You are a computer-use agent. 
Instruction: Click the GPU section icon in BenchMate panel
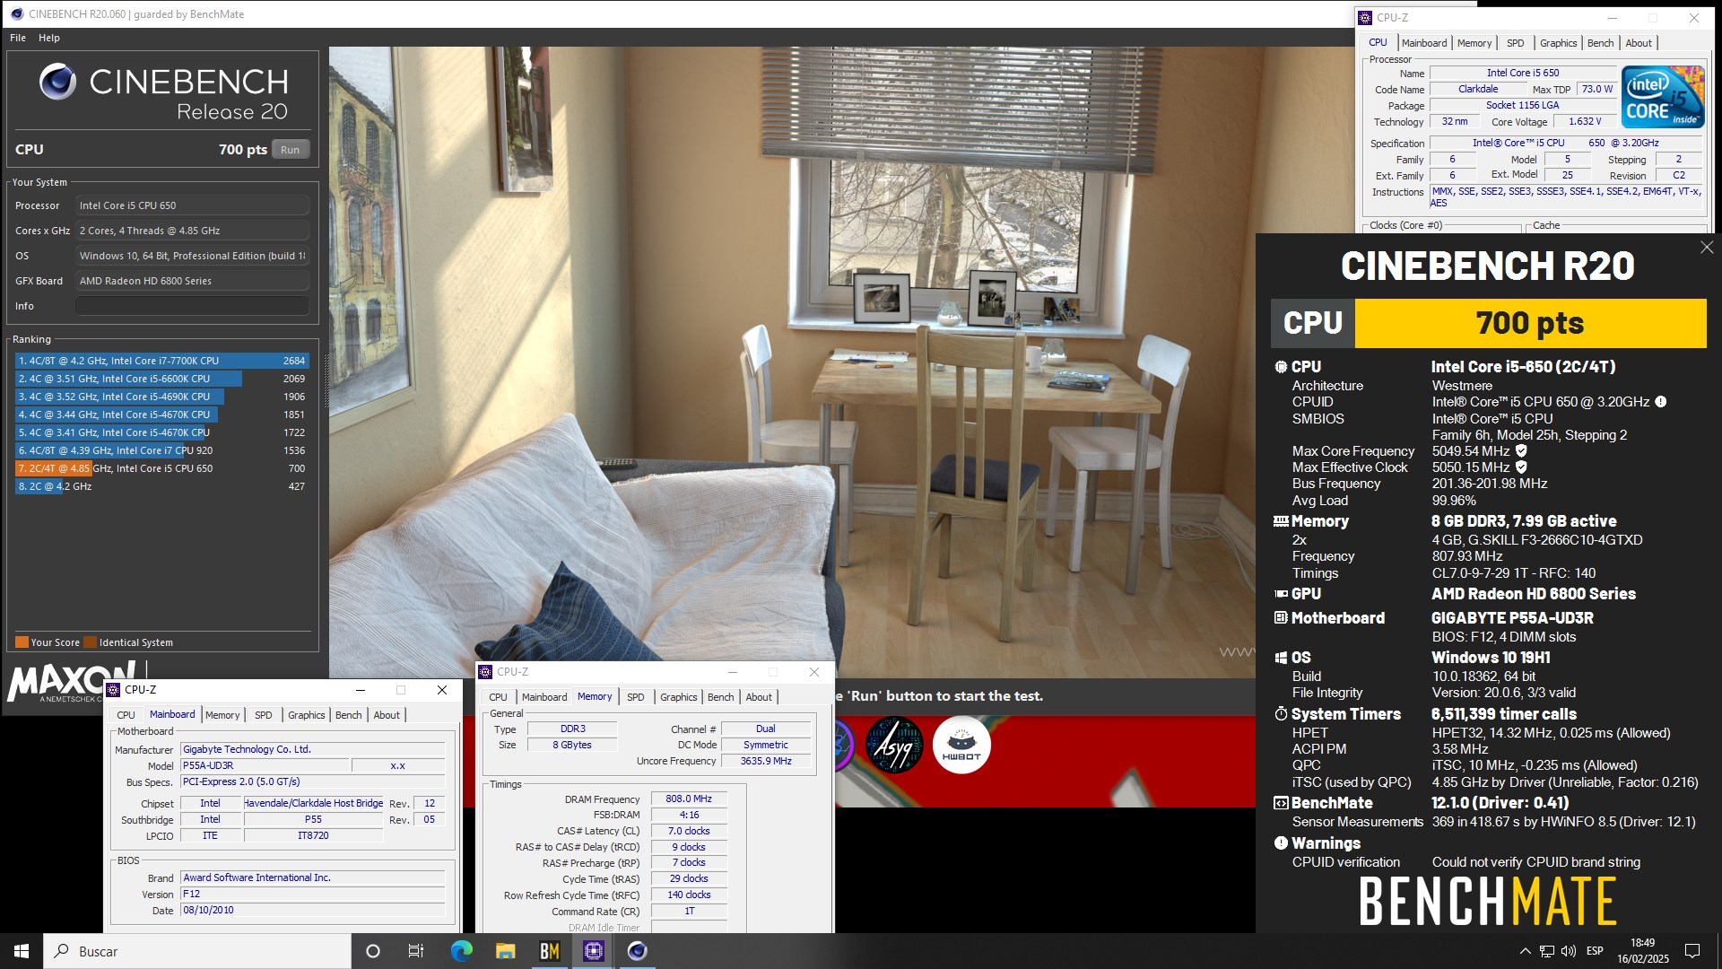tap(1281, 594)
